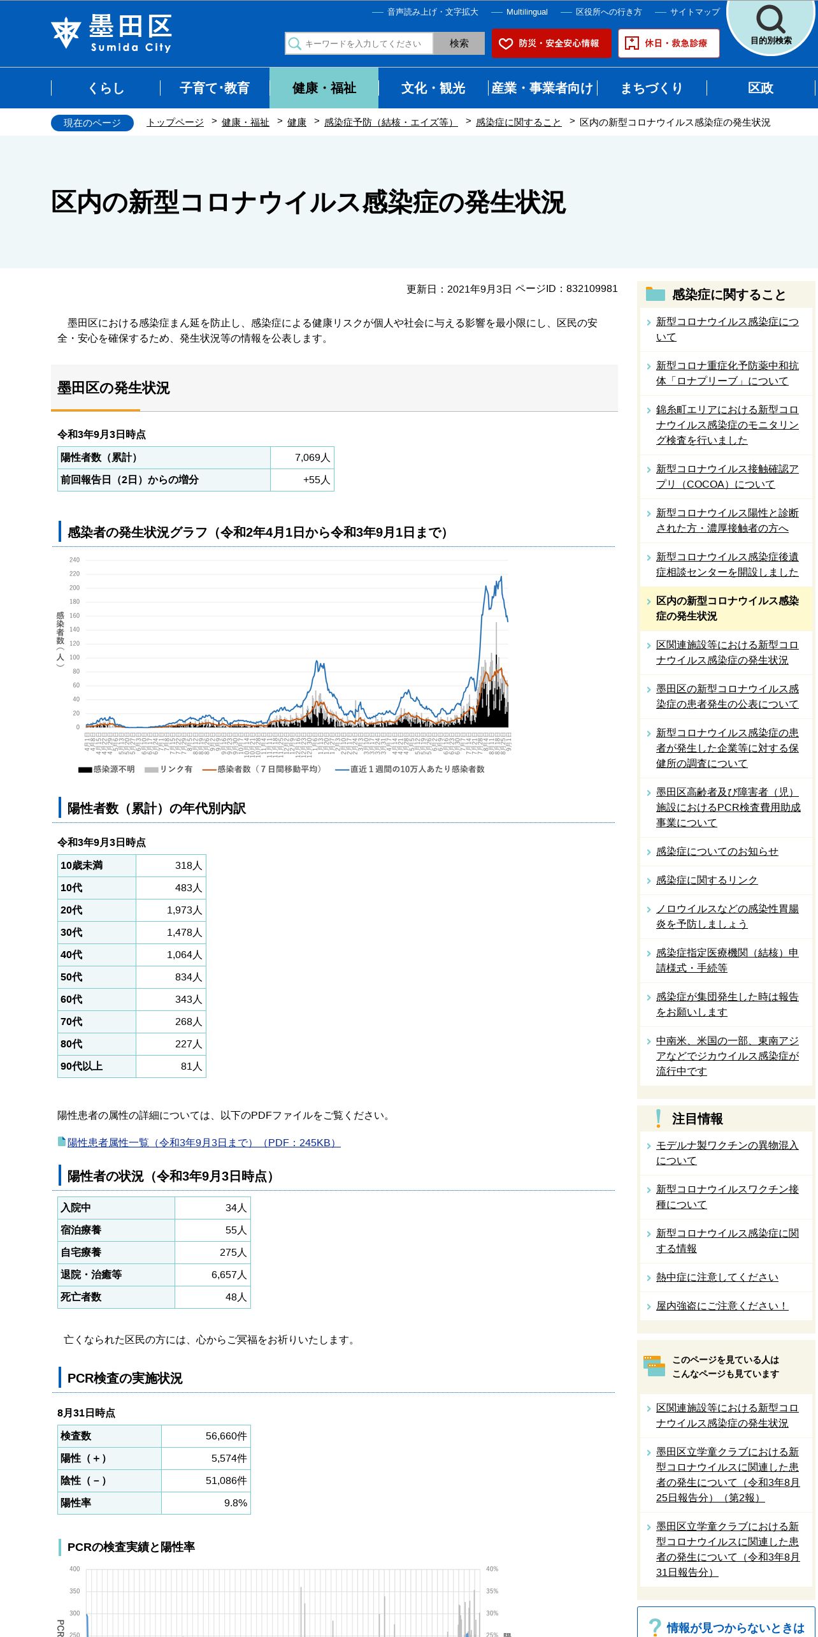Select highlighted 区内の新型コロナウイルス感染症の発生状況 sidebar item
Screen dimensions: 818x1637
[x=727, y=608]
